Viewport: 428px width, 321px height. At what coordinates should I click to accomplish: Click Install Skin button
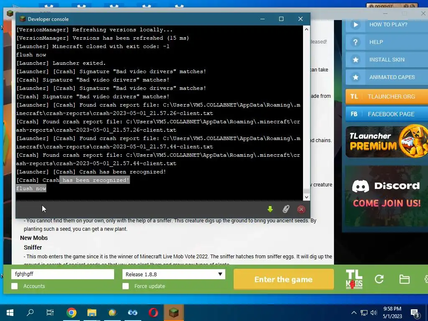coord(387,59)
